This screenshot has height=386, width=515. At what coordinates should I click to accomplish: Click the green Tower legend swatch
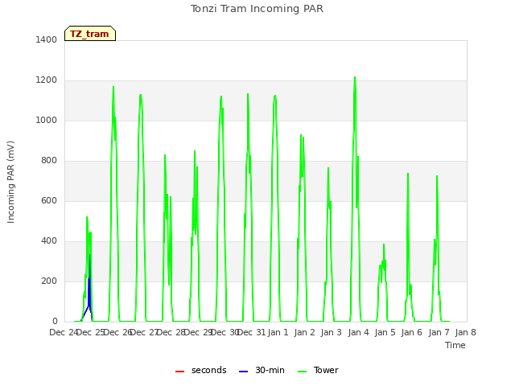(x=302, y=372)
